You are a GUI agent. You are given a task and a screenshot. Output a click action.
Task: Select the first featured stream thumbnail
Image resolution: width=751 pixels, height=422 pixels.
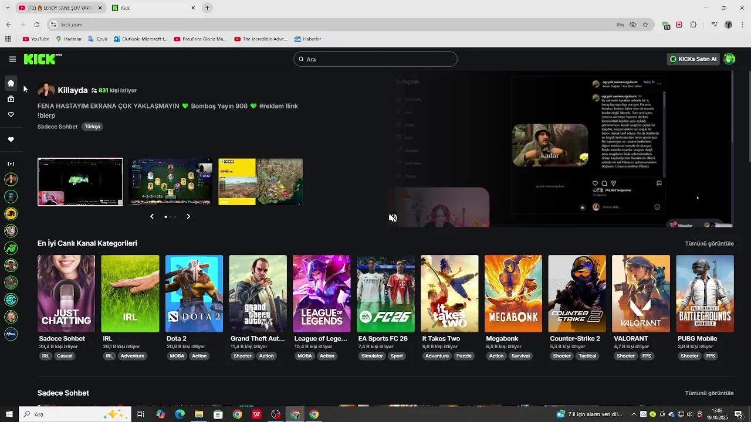[80, 182]
